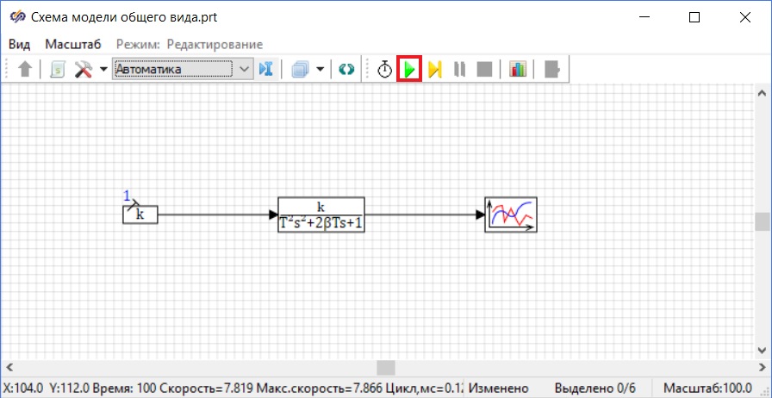Expand the stacked windows dropdown arrow
Image resolution: width=772 pixels, height=398 pixels.
tap(321, 70)
